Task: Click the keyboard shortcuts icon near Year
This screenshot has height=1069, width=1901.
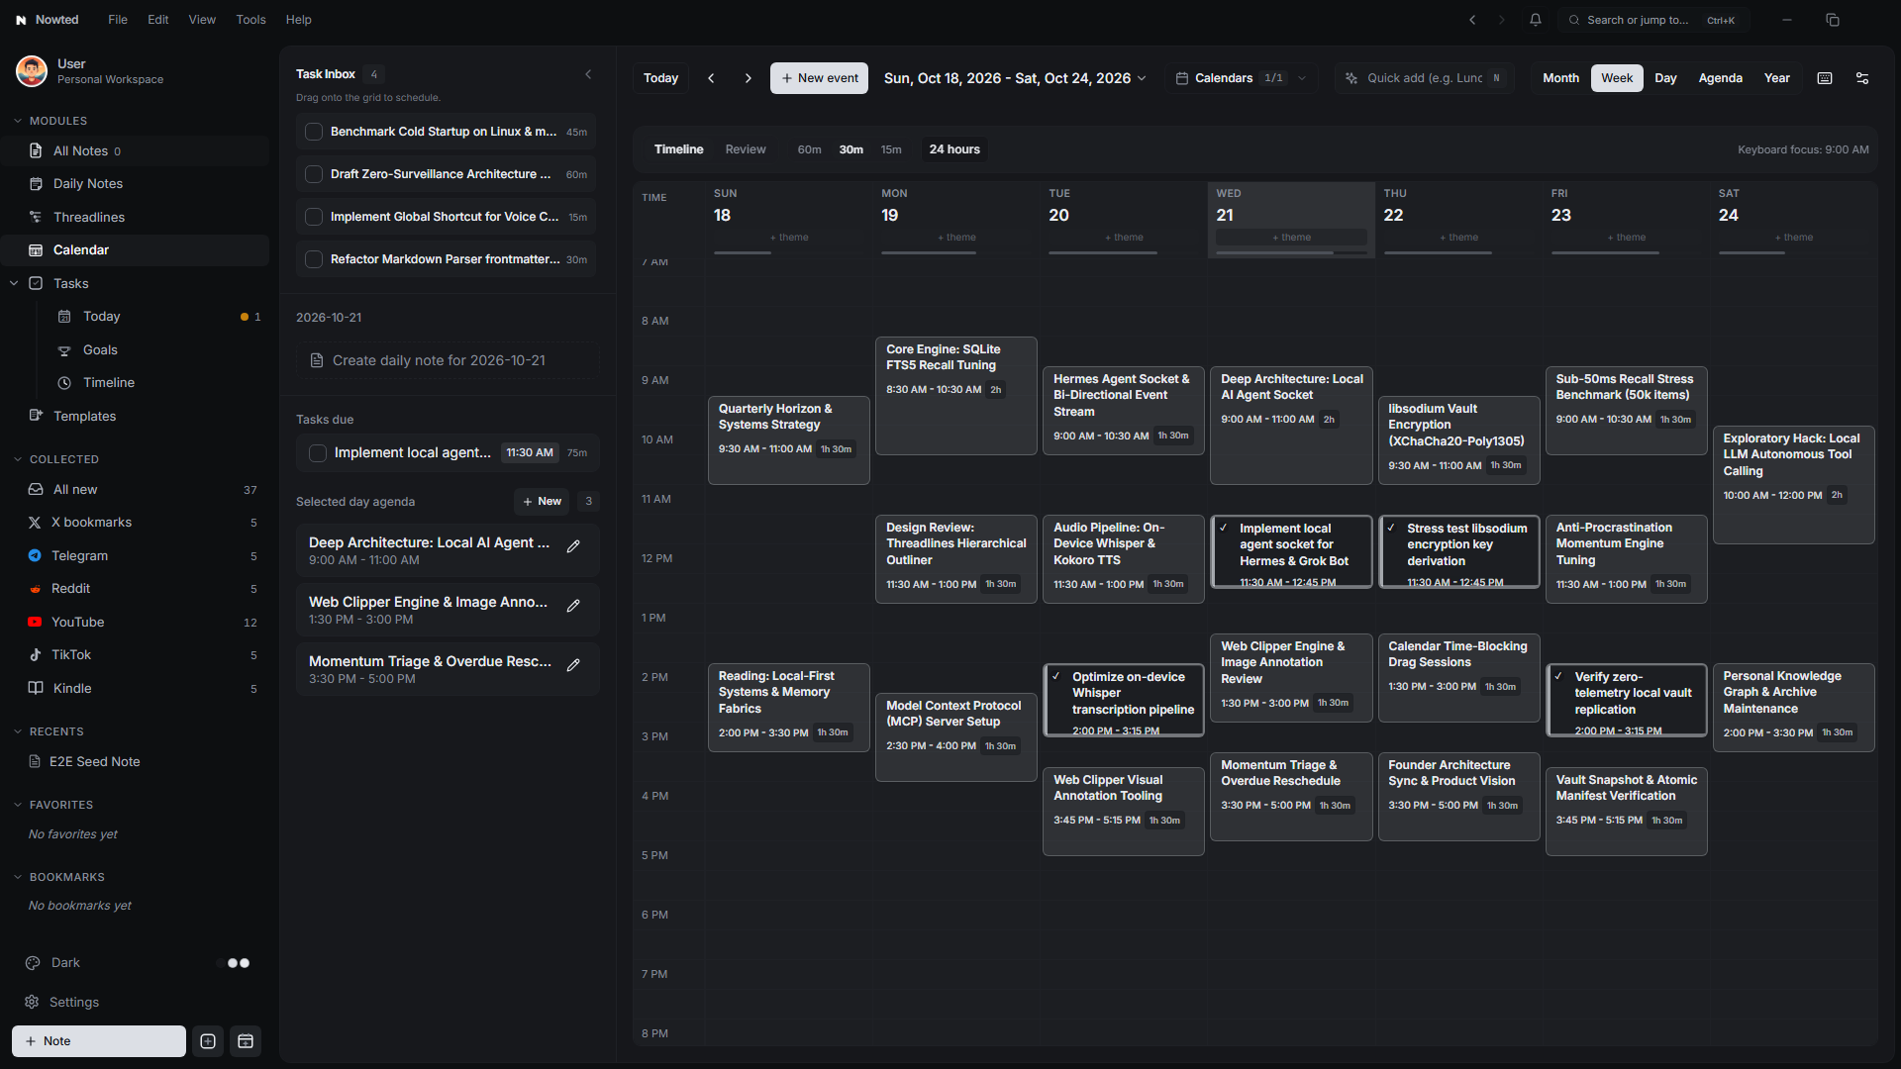Action: point(1825,78)
